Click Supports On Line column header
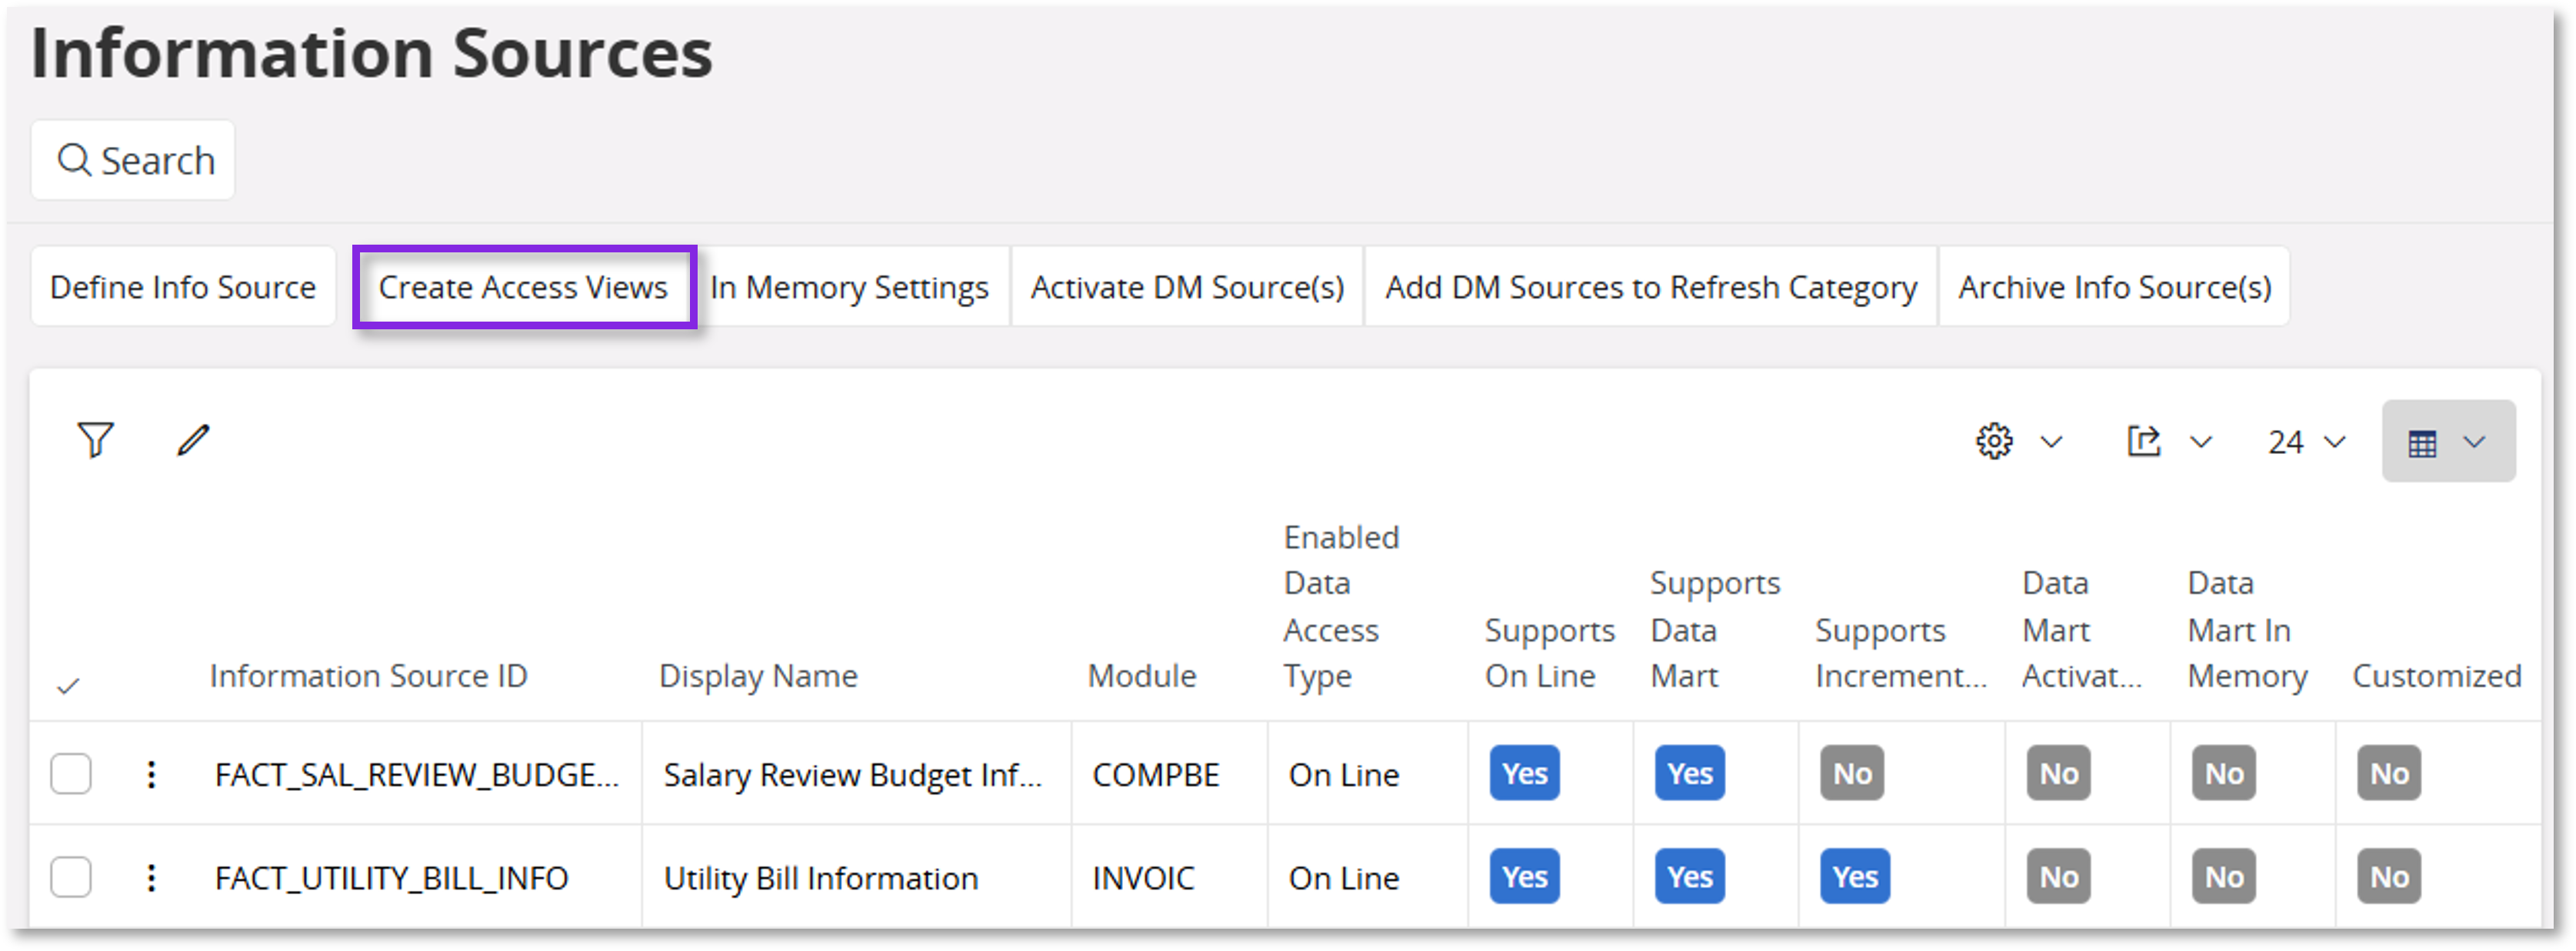The width and height of the screenshot is (2576, 951). 1549,654
